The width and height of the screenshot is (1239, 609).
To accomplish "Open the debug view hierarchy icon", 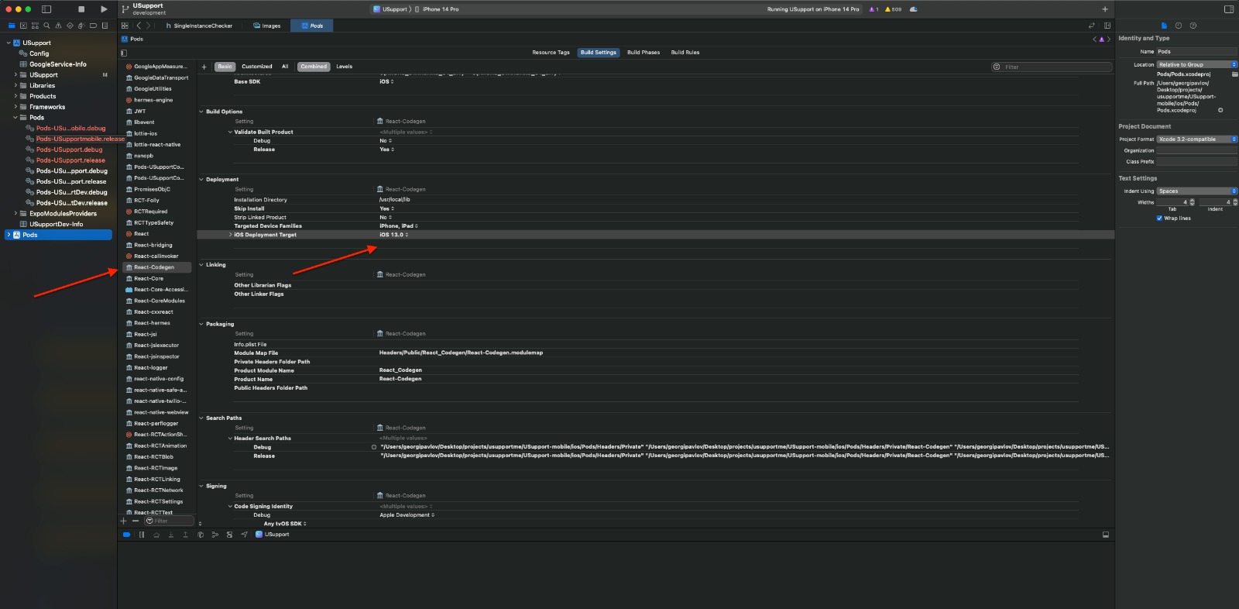I will (201, 535).
